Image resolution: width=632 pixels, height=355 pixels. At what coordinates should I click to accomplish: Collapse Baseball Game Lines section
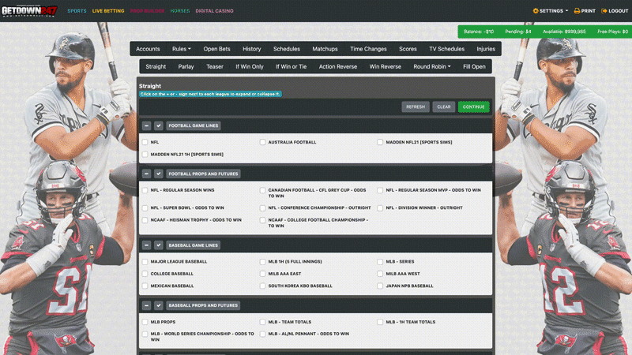(x=146, y=245)
